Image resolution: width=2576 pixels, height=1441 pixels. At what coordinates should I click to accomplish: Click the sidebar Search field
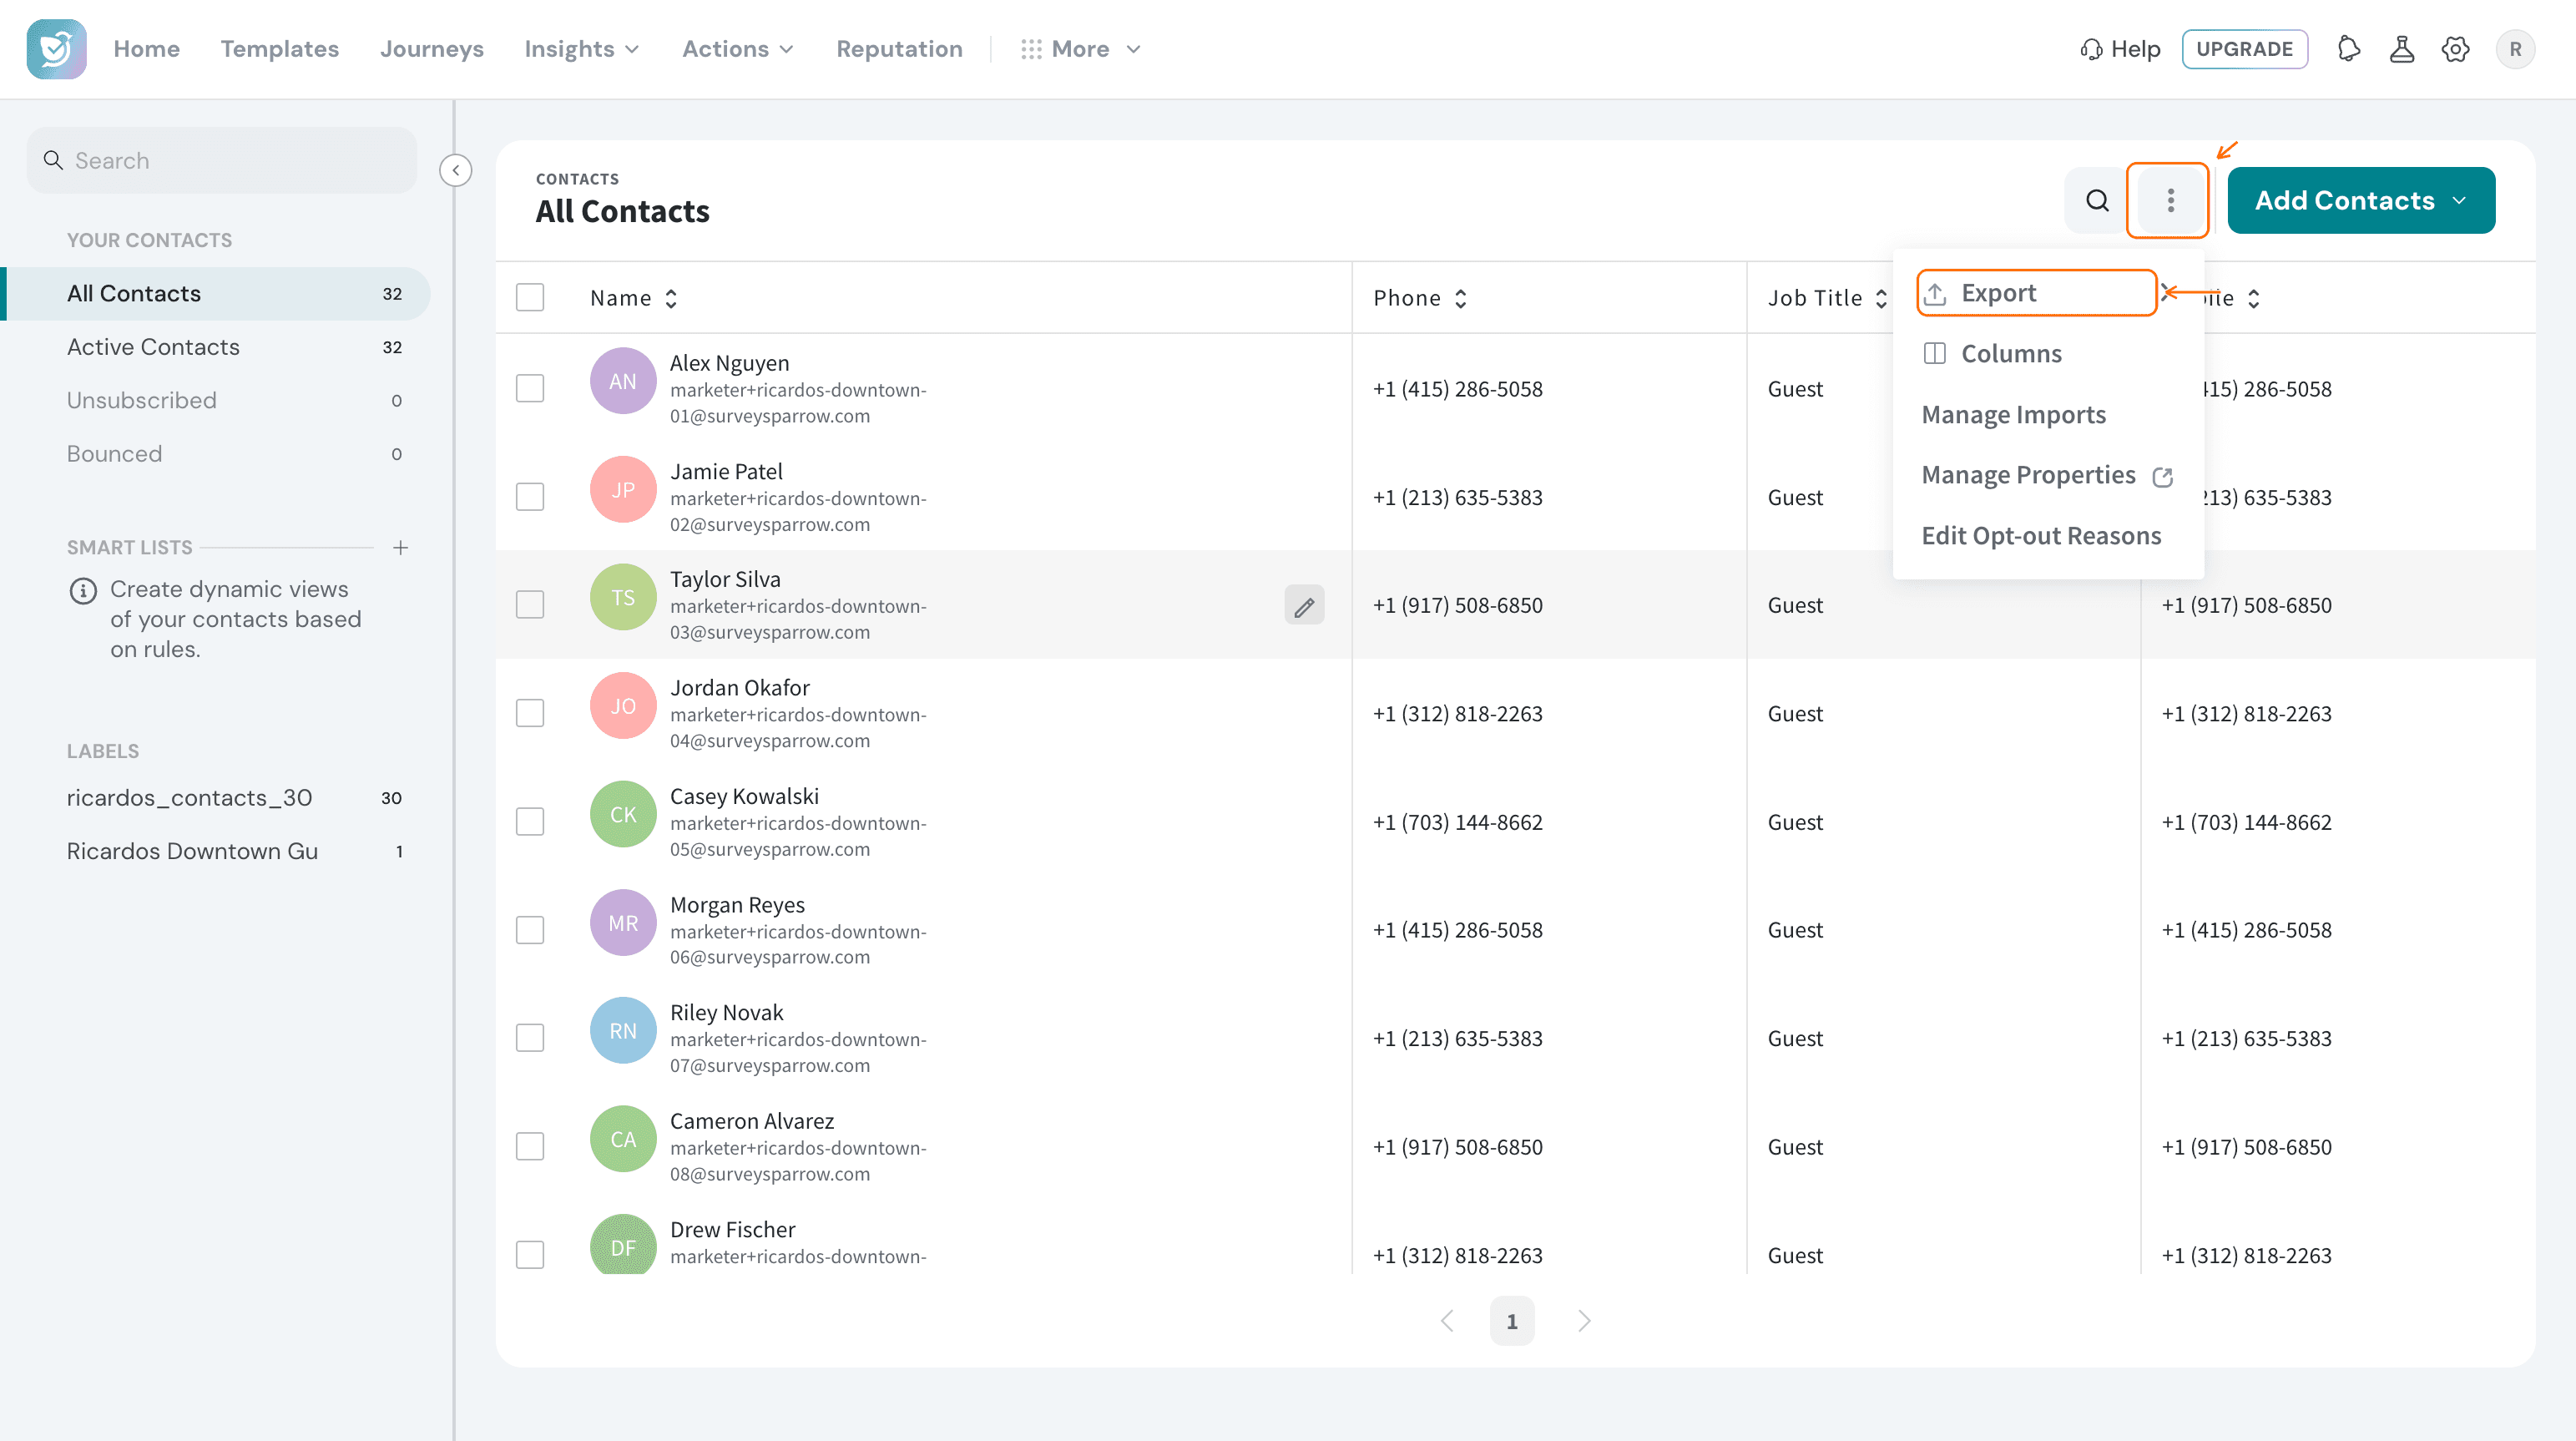point(222,161)
